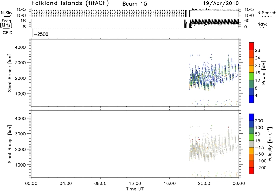This screenshot has width=276, height=191.
Task: Click the blue top segment of velocity colorbar
Action: (252, 117)
